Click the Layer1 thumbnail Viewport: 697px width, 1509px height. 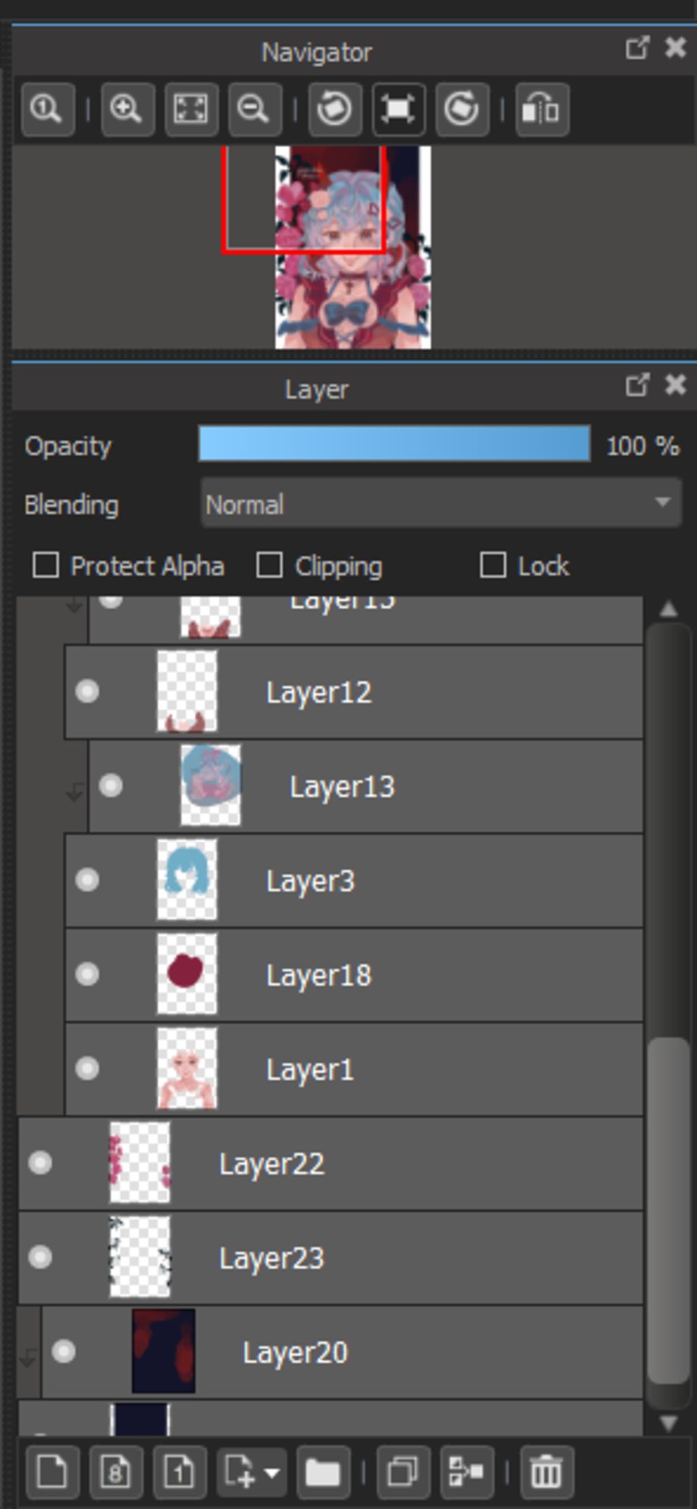pos(187,1069)
